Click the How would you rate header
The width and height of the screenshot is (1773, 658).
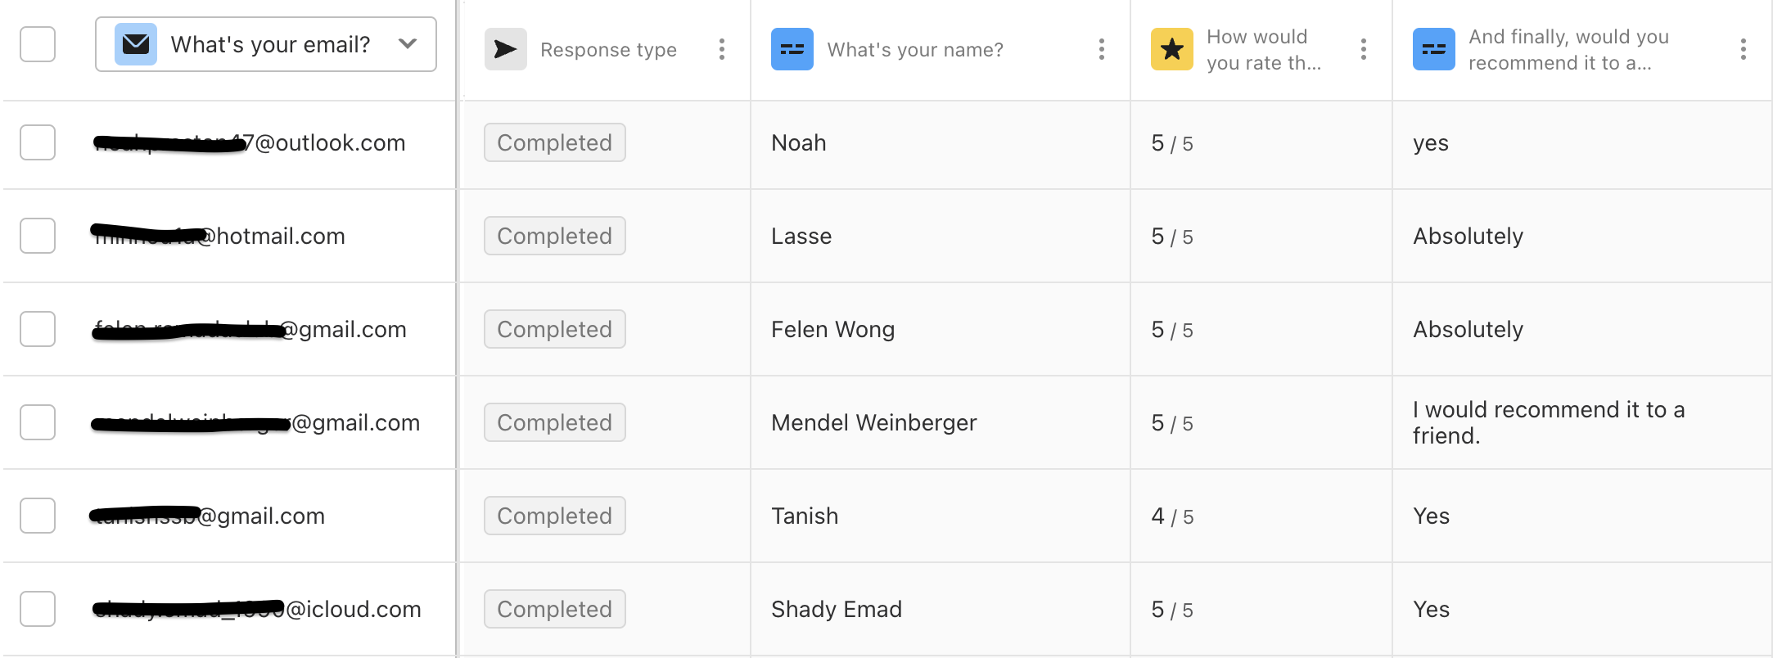[1263, 50]
